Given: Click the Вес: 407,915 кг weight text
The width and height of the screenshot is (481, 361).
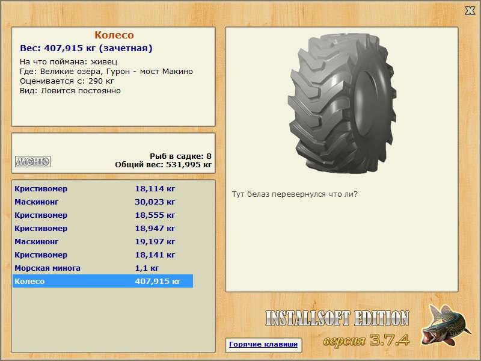Looking at the screenshot, I should tap(86, 48).
